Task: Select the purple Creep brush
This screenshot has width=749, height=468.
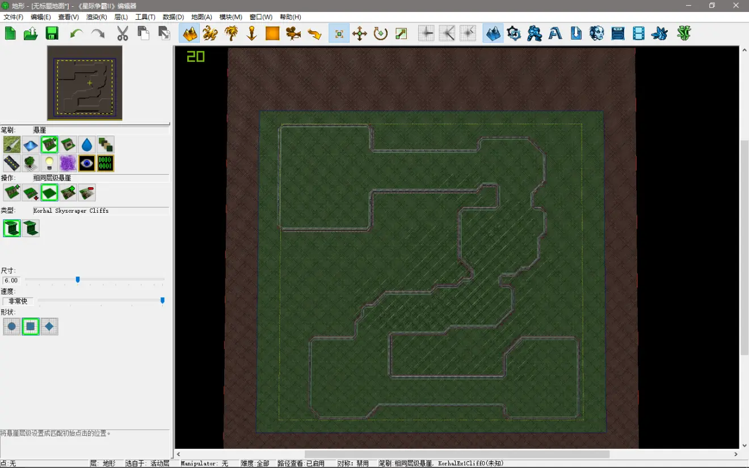Action: click(68, 163)
